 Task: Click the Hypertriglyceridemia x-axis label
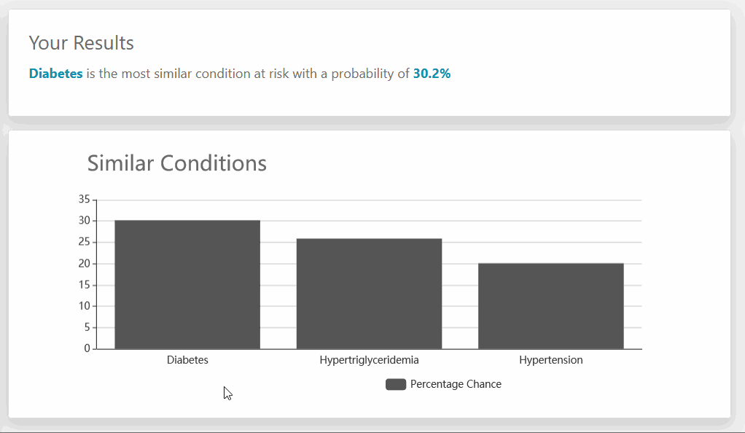pos(369,360)
